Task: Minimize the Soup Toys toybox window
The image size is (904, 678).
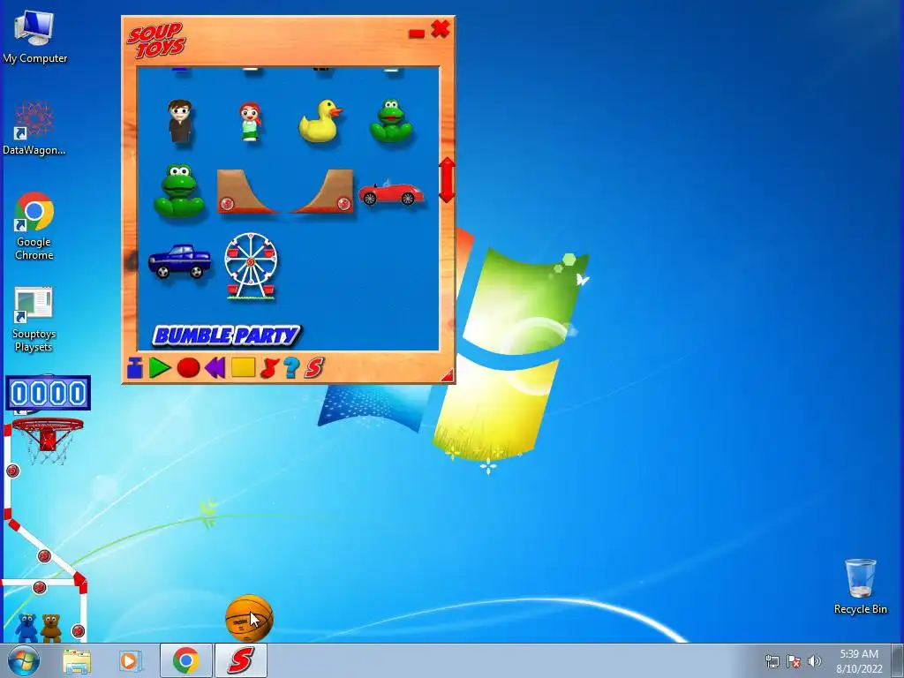Action: [417, 34]
